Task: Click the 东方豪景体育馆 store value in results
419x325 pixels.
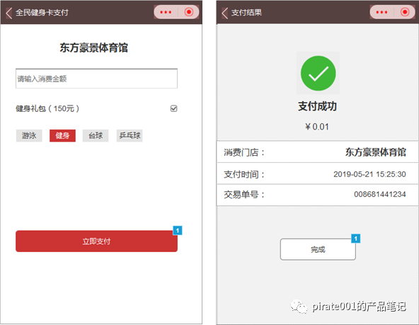Action: click(x=375, y=152)
